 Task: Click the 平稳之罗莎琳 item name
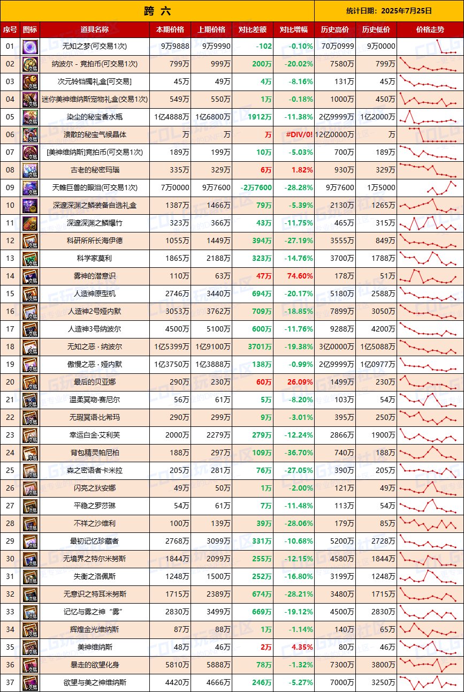click(94, 506)
